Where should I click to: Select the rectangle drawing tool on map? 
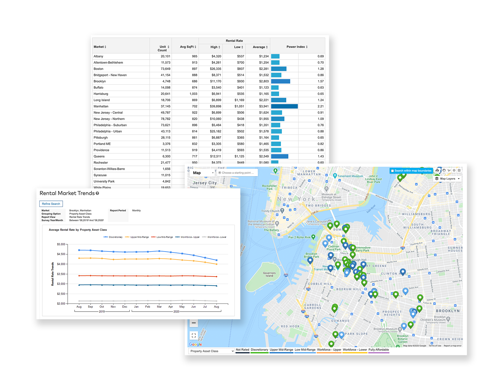click(x=459, y=171)
